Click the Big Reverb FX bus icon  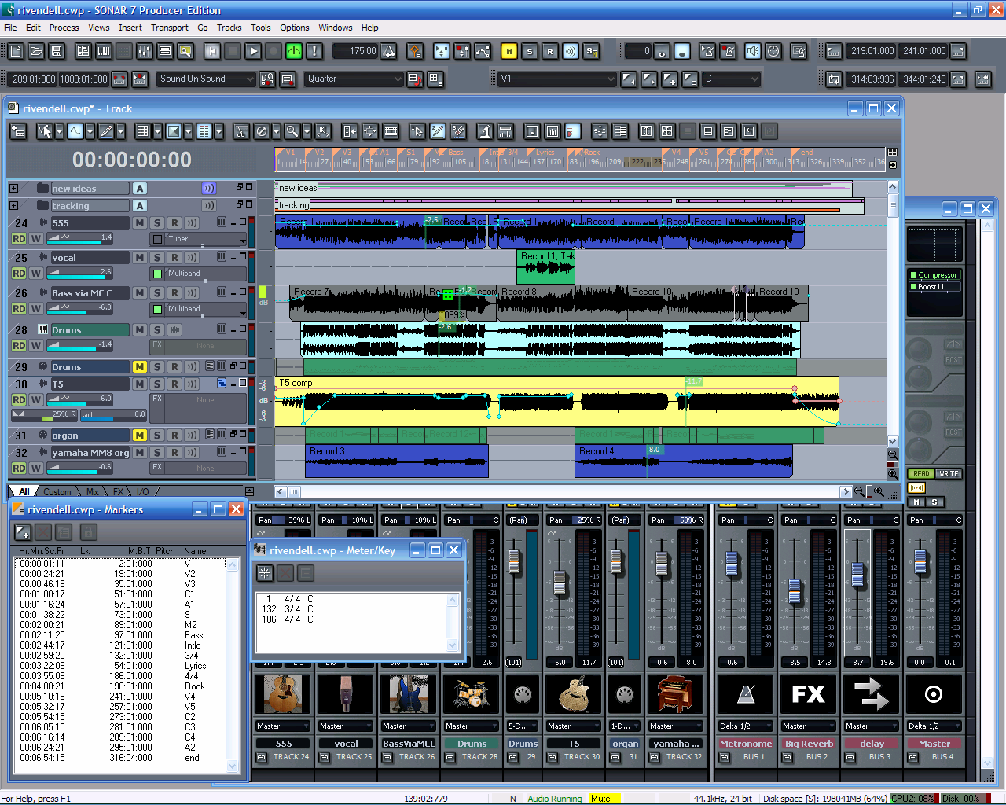pos(809,694)
